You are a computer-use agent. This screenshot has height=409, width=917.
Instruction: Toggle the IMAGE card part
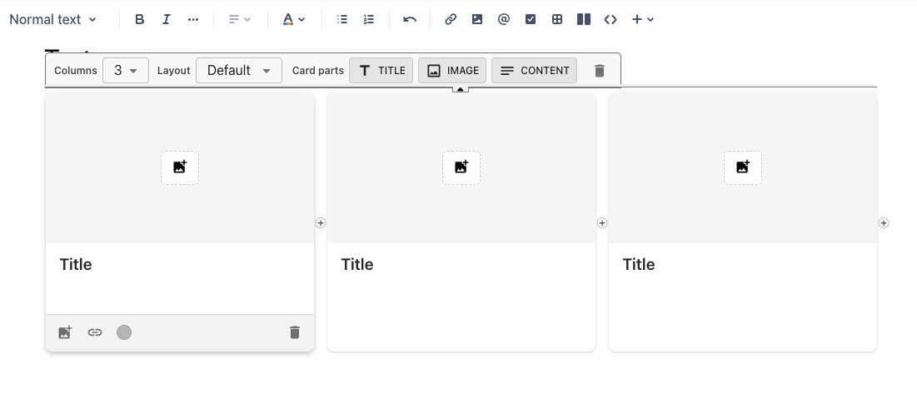(452, 71)
